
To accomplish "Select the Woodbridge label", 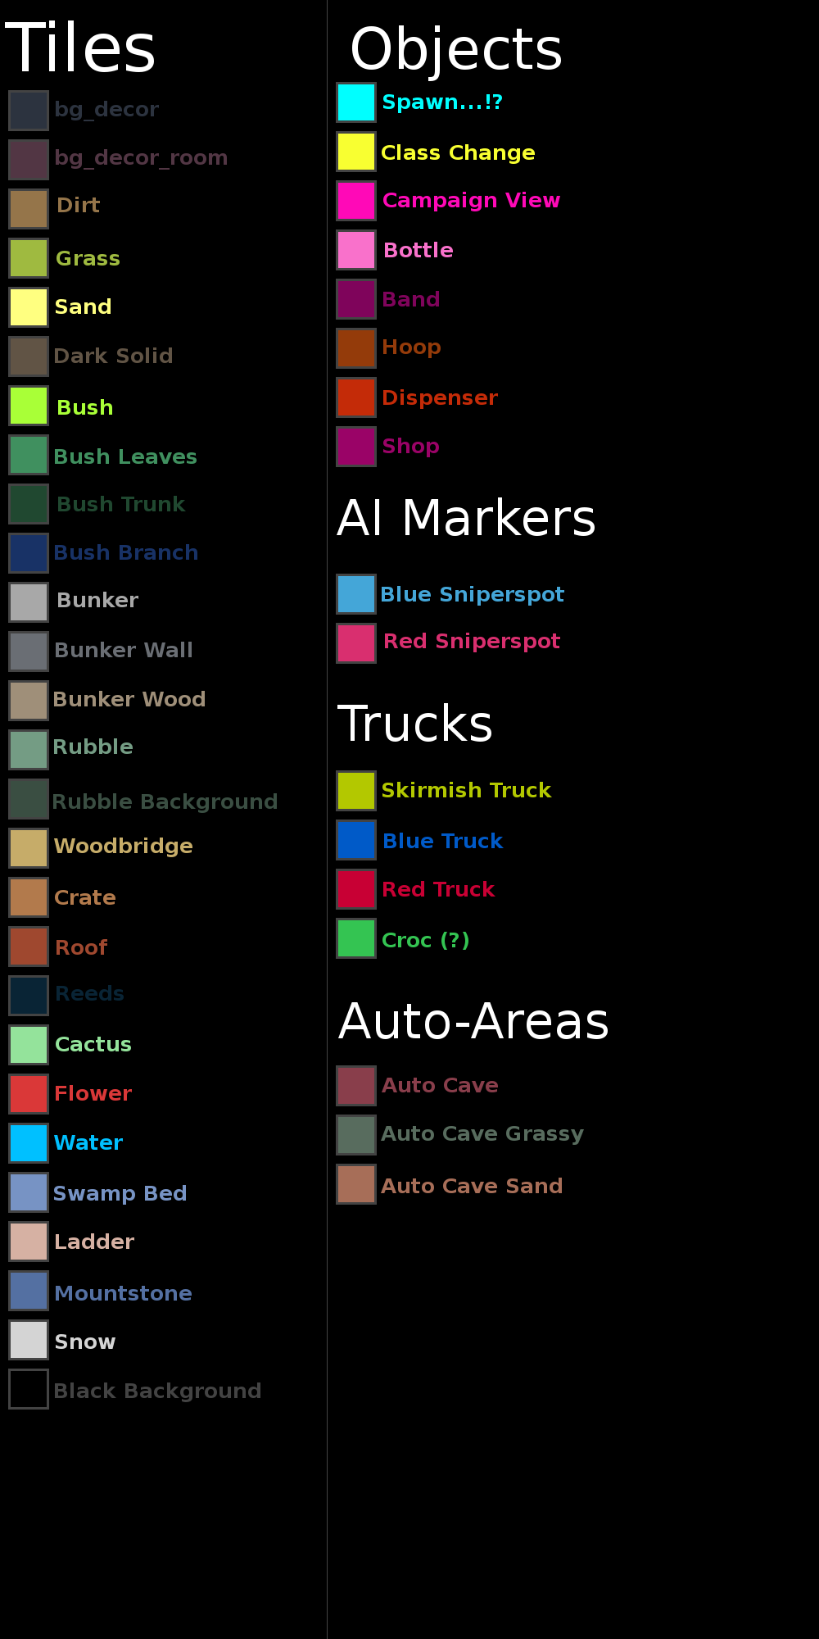I will tap(123, 847).
